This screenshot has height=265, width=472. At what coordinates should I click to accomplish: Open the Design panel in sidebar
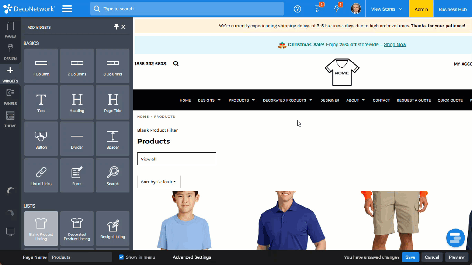point(10,52)
